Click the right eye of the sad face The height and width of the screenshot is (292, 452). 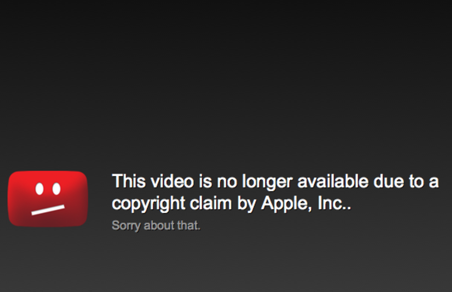[x=56, y=189]
